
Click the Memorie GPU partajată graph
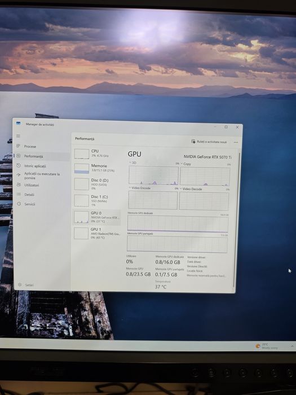177,244
